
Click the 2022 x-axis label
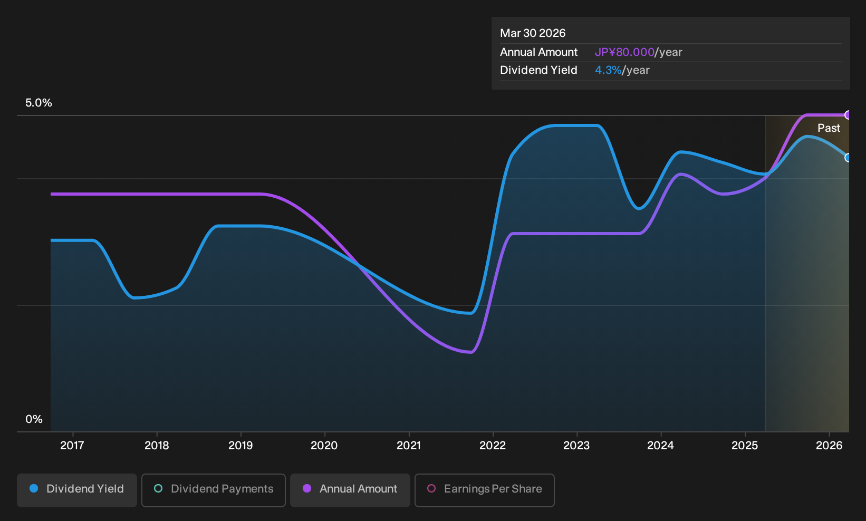(493, 446)
